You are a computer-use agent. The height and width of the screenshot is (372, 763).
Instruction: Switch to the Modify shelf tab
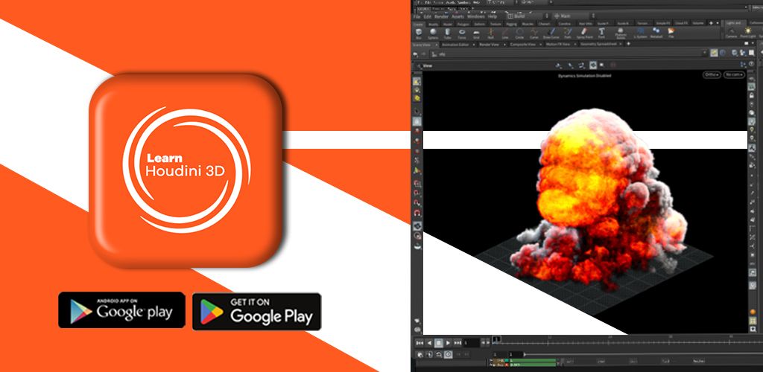click(434, 23)
